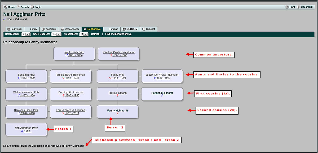Viewport: 318px width, 153px height.
Task: Click Refresh in the options bar
Action: [x=95, y=34]
